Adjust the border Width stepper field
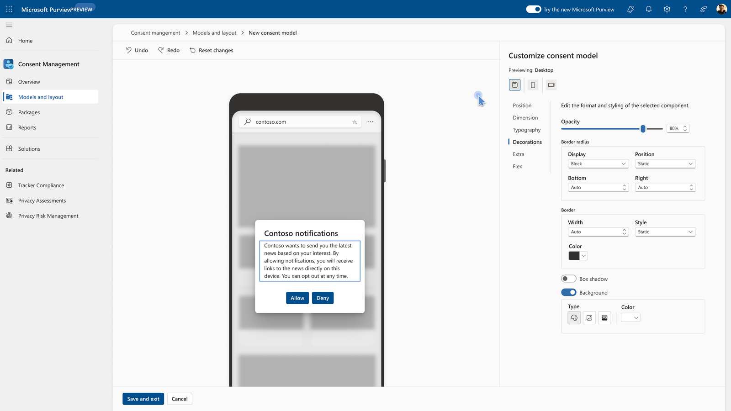The height and width of the screenshot is (411, 731). click(599, 232)
